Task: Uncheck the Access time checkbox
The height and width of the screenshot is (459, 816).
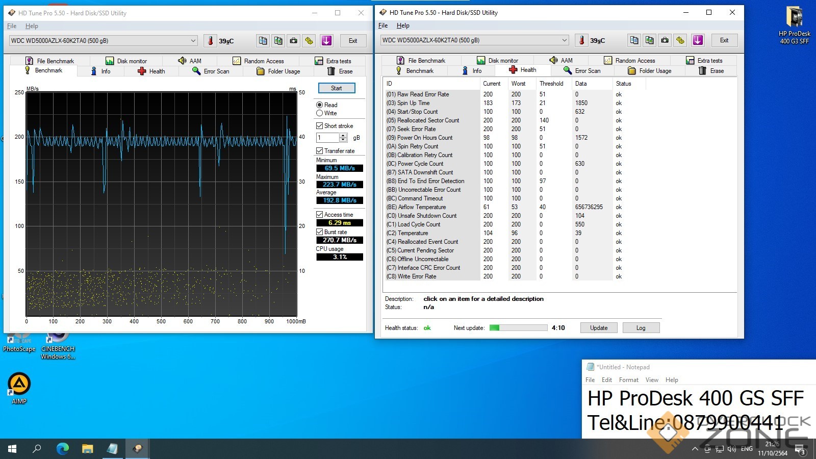Action: click(x=320, y=215)
